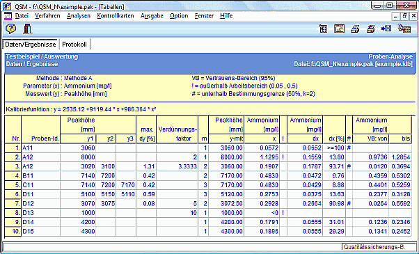The image size is (419, 254).
Task: Select sample id A11 cell
Action: [x=40, y=148]
